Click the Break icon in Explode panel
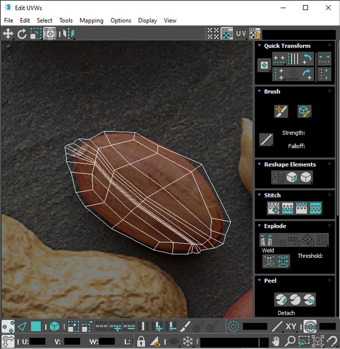The width and height of the screenshot is (340, 349). click(x=266, y=240)
